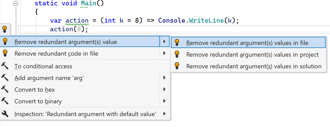Image resolution: width=330 pixels, height=127 pixels.
Task: Click the lightbulb quick-action icon in the gutter
Action: tap(5, 29)
